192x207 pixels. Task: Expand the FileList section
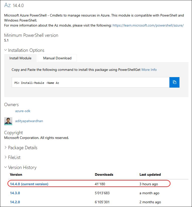(x=12, y=157)
